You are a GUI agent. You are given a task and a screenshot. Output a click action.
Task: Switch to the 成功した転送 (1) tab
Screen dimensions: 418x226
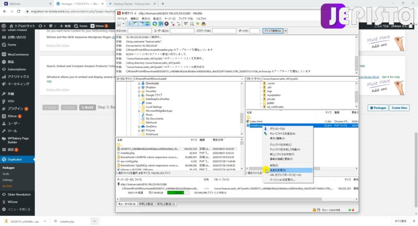click(166, 204)
